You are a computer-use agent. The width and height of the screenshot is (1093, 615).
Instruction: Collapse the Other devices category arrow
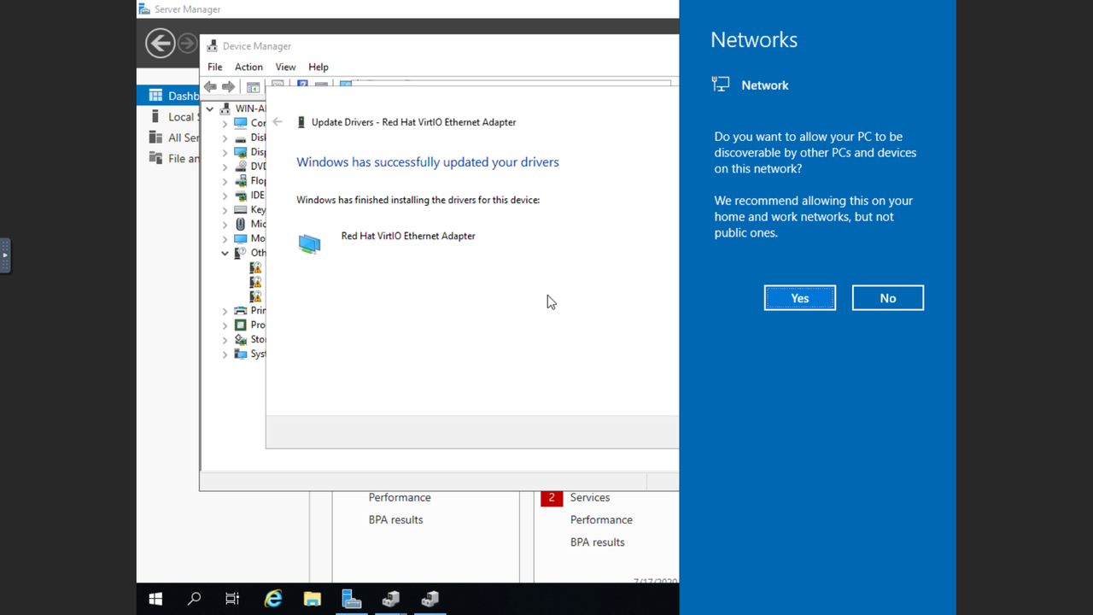[x=225, y=253]
